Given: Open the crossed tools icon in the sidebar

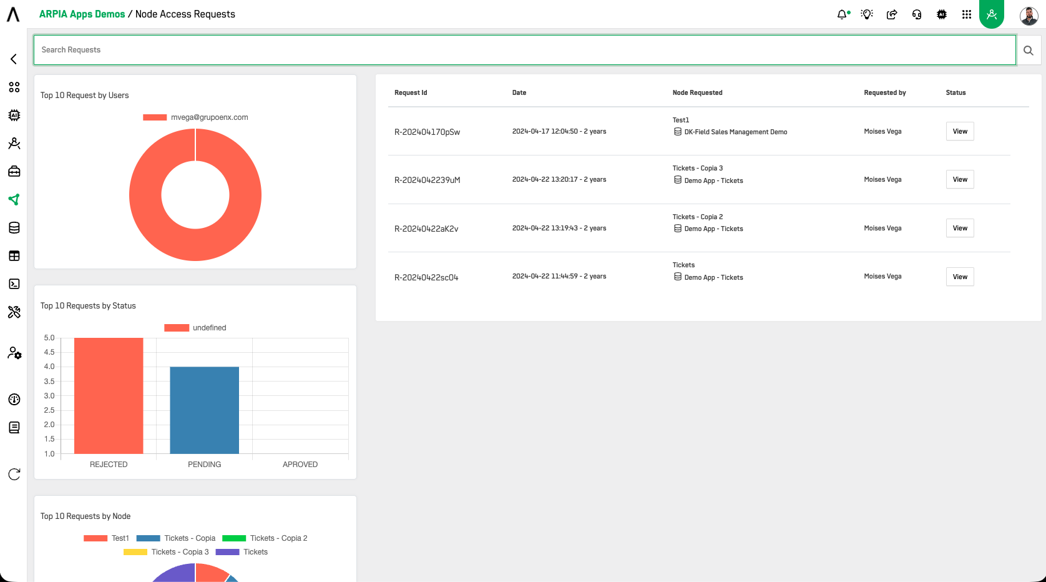Looking at the screenshot, I should point(14,312).
